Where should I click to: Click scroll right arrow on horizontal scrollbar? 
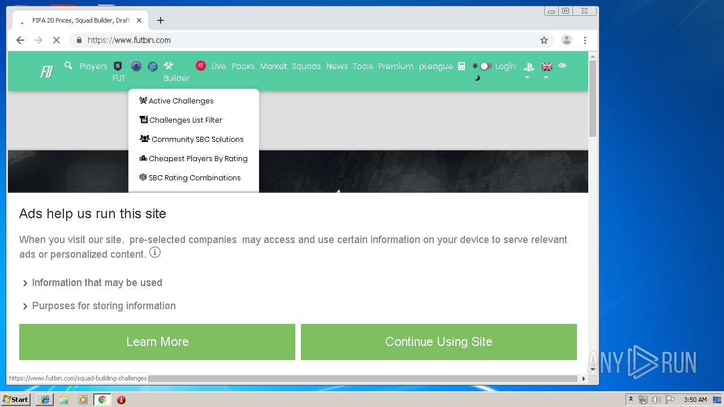click(584, 378)
